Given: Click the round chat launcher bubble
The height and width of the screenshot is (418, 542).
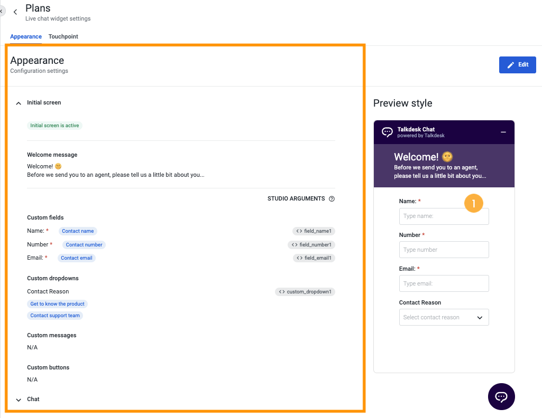Looking at the screenshot, I should point(501,396).
